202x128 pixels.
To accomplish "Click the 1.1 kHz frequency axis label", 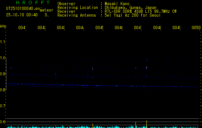I will click(x=3, y=42).
